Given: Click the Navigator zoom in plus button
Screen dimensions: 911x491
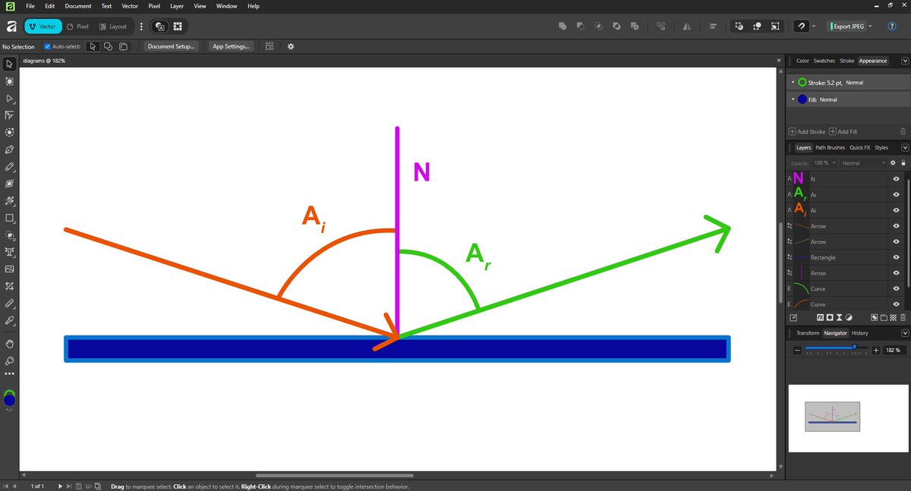Looking at the screenshot, I should coord(876,350).
